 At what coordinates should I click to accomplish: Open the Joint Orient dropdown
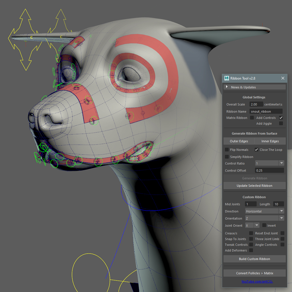click(252, 225)
